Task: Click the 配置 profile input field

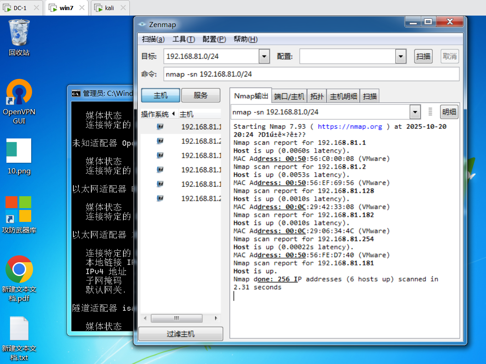Action: pos(348,56)
